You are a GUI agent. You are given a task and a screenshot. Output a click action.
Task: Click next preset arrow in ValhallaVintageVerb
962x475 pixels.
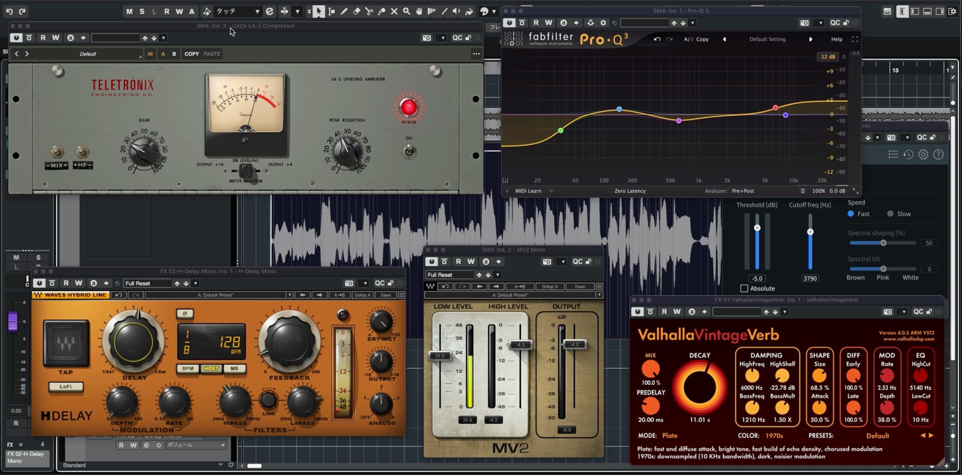[931, 436]
